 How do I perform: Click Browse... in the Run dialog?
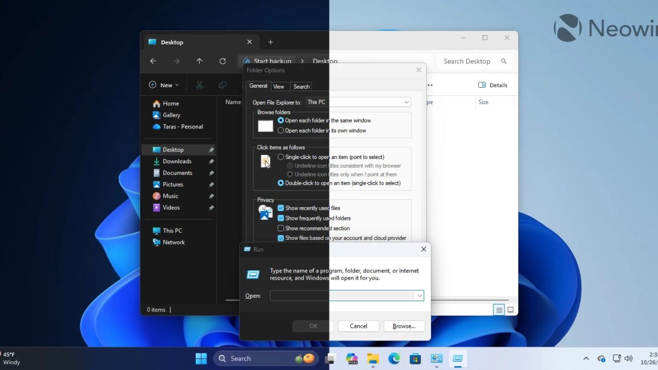click(x=404, y=326)
